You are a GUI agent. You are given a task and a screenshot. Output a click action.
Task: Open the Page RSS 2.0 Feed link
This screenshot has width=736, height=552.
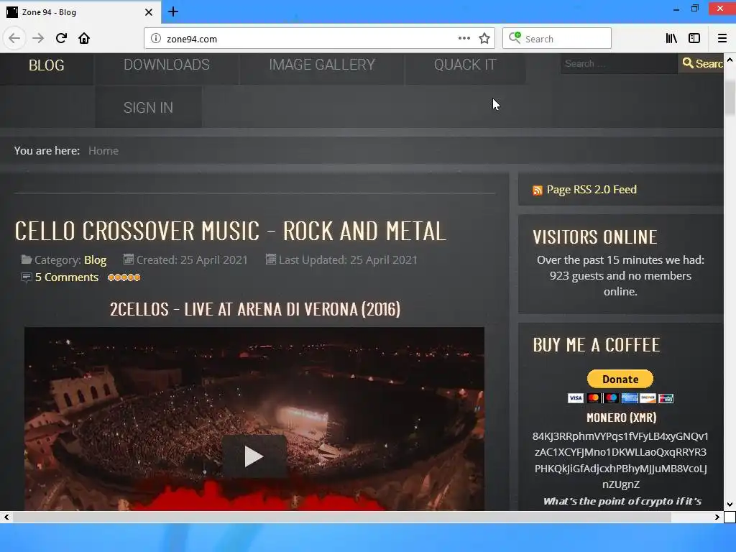pos(592,190)
